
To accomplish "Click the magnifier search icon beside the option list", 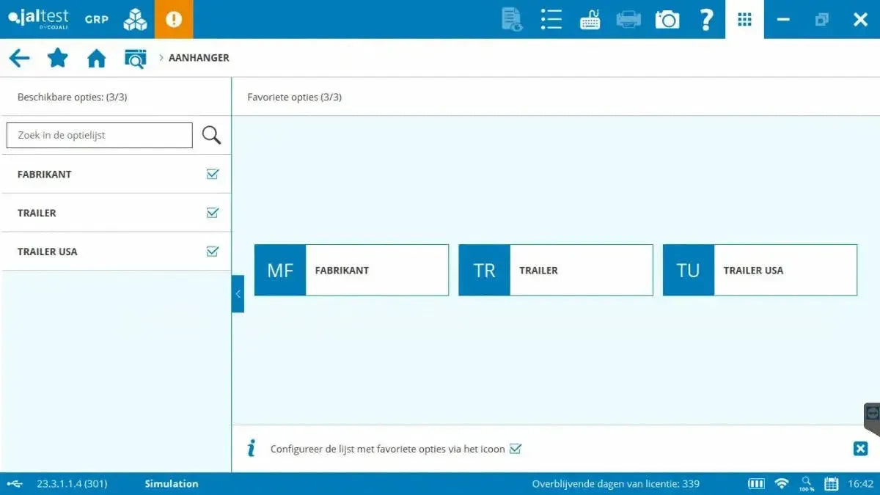I will (x=211, y=135).
